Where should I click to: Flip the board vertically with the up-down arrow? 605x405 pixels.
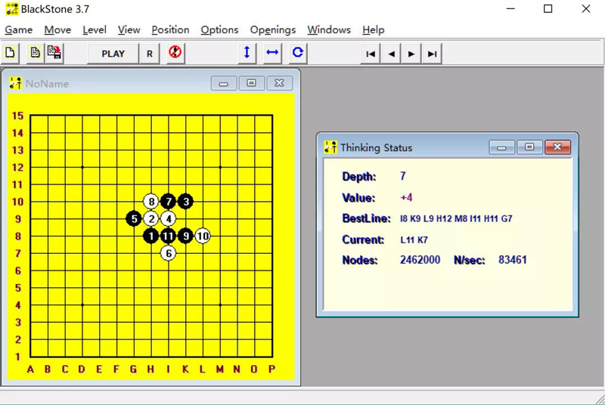coord(247,53)
